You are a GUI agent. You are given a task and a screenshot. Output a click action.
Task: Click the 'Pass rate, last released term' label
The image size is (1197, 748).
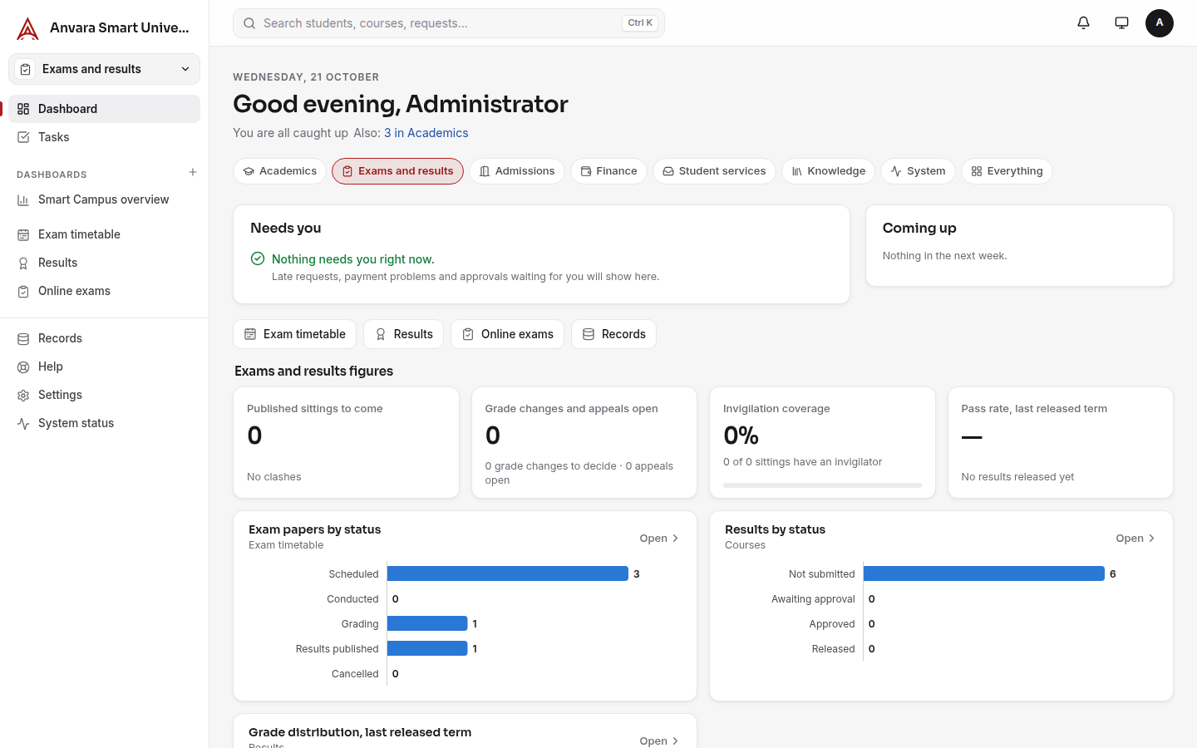click(1034, 409)
